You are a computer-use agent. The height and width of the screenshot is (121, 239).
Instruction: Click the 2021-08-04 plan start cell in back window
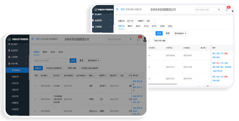pos(170,56)
